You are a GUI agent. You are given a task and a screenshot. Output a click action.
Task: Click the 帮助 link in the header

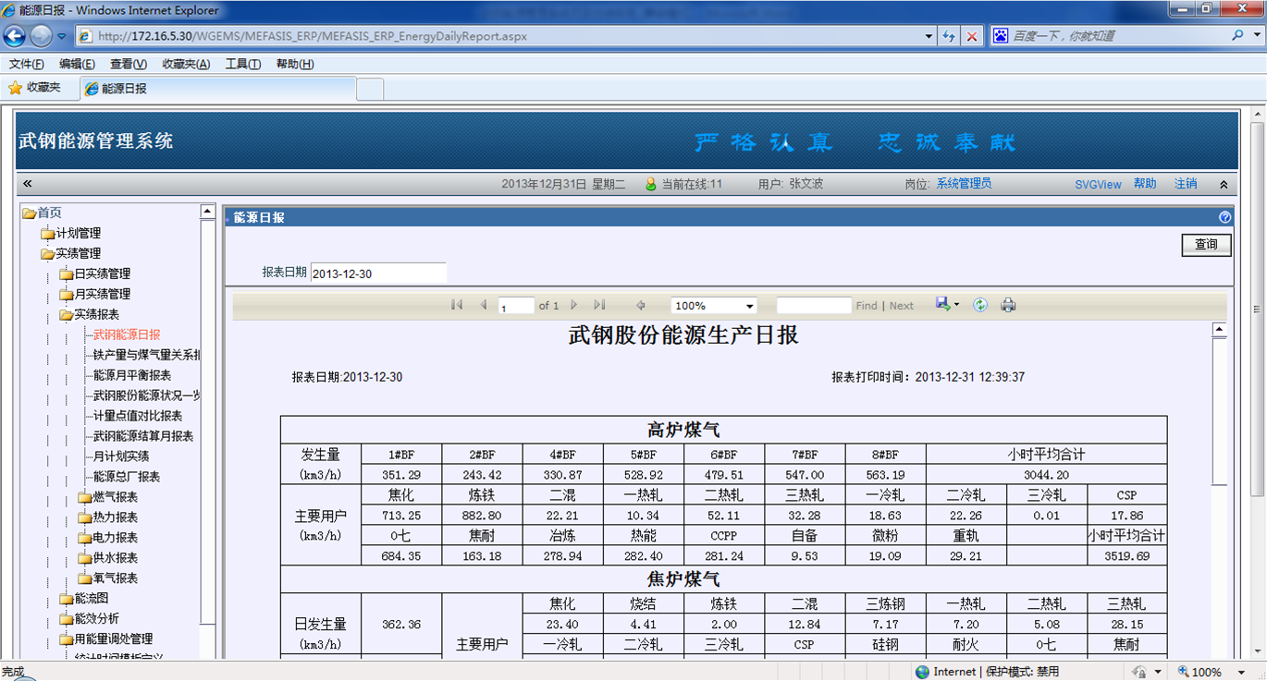click(1145, 184)
